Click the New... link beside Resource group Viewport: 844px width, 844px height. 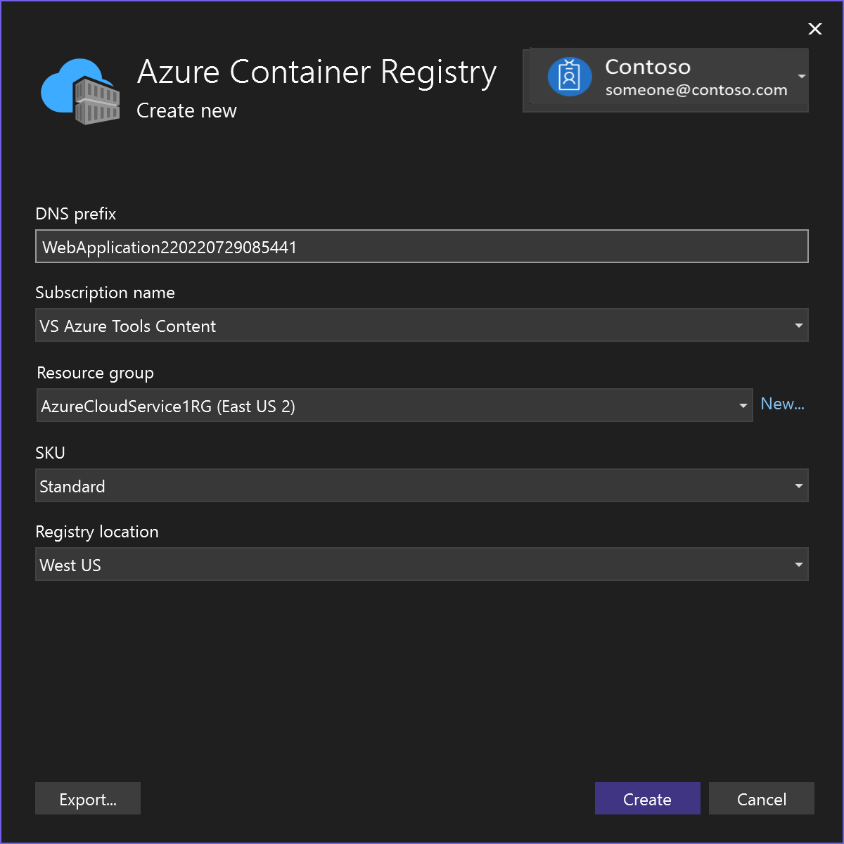coord(782,404)
